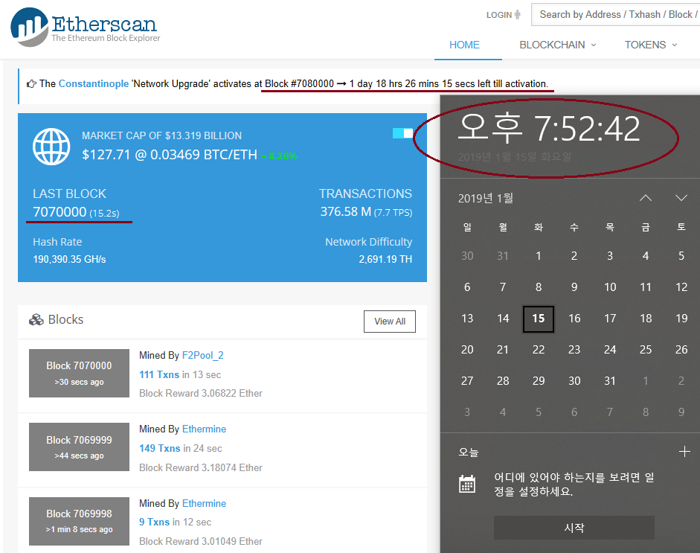The image size is (700, 553).
Task: Expand the BLOCKCHAIN dropdown menu
Action: [558, 45]
